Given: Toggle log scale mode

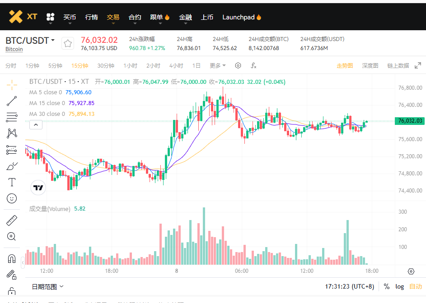Looking at the screenshot, I should [x=399, y=286].
